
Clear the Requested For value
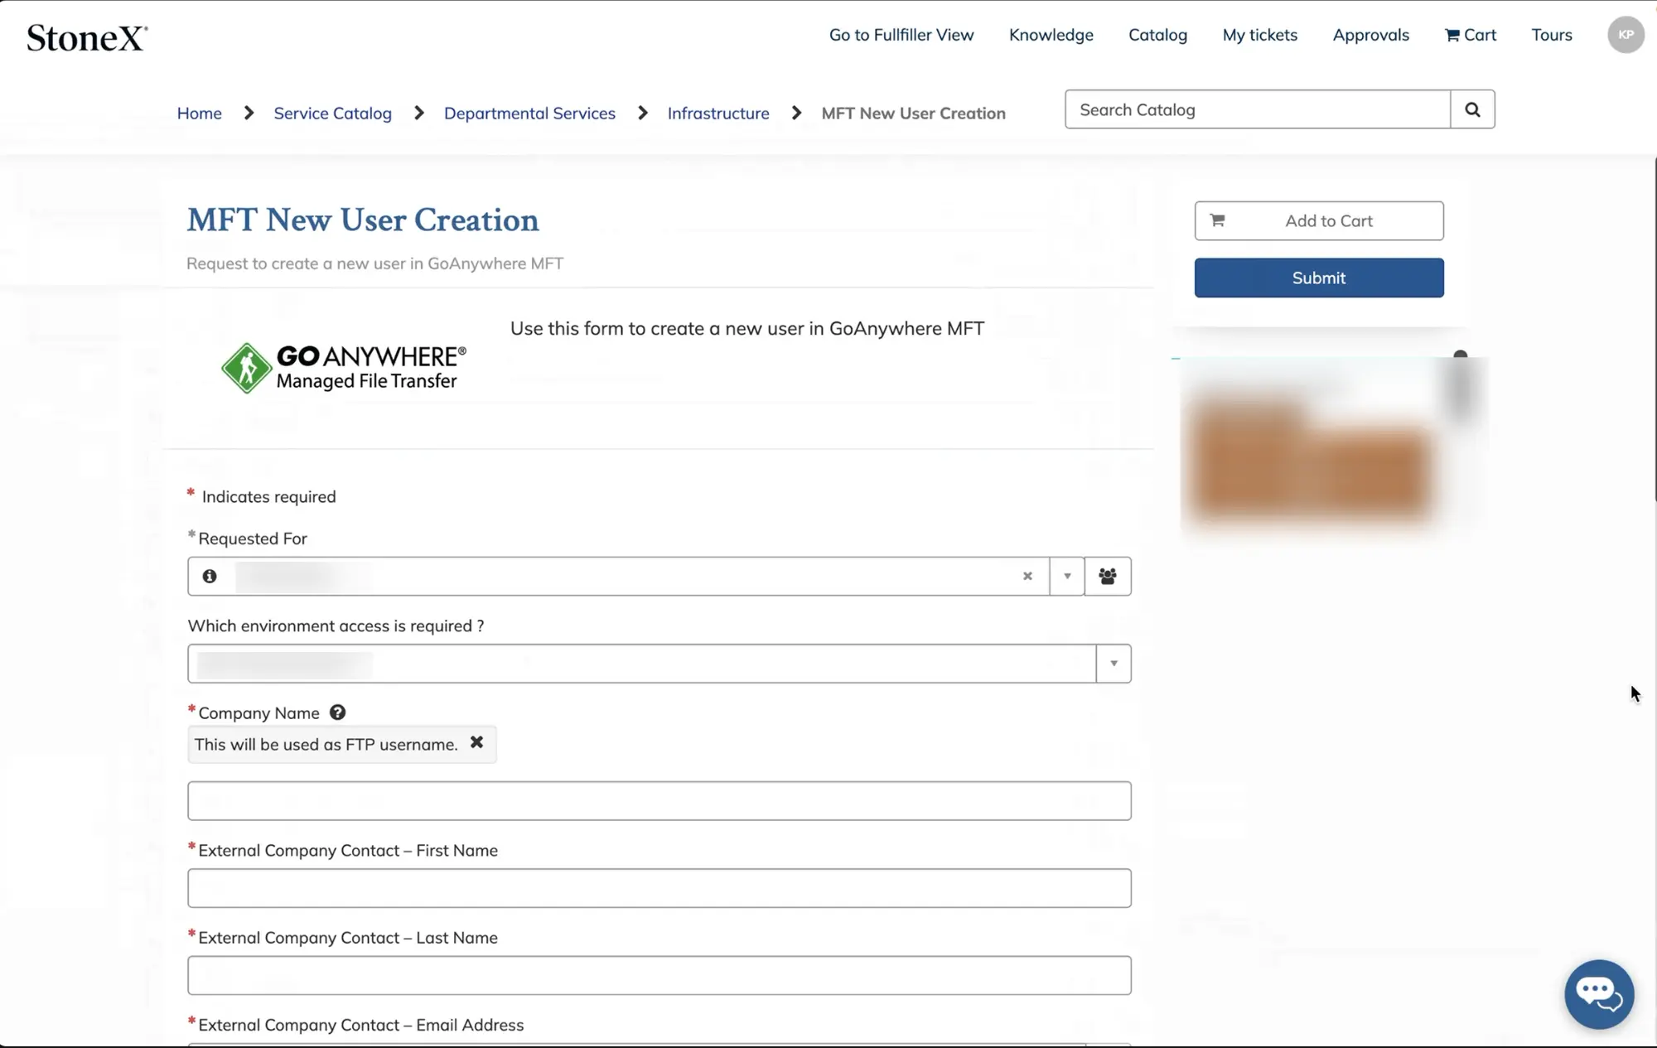[x=1027, y=576]
